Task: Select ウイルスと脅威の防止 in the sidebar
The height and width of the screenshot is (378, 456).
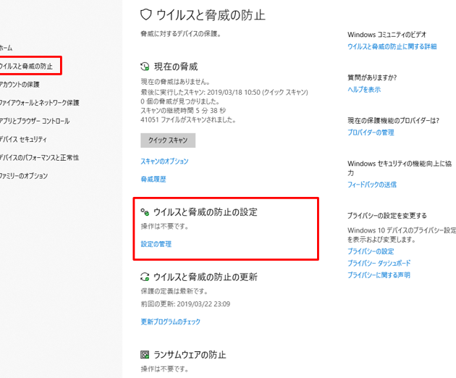Action: [x=26, y=66]
